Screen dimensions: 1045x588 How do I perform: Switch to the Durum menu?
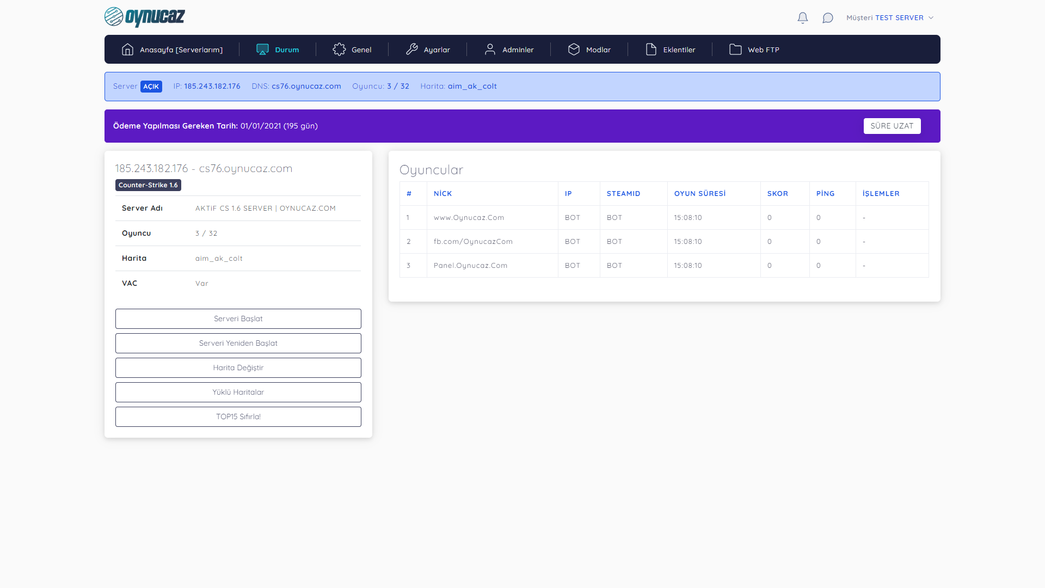click(278, 50)
